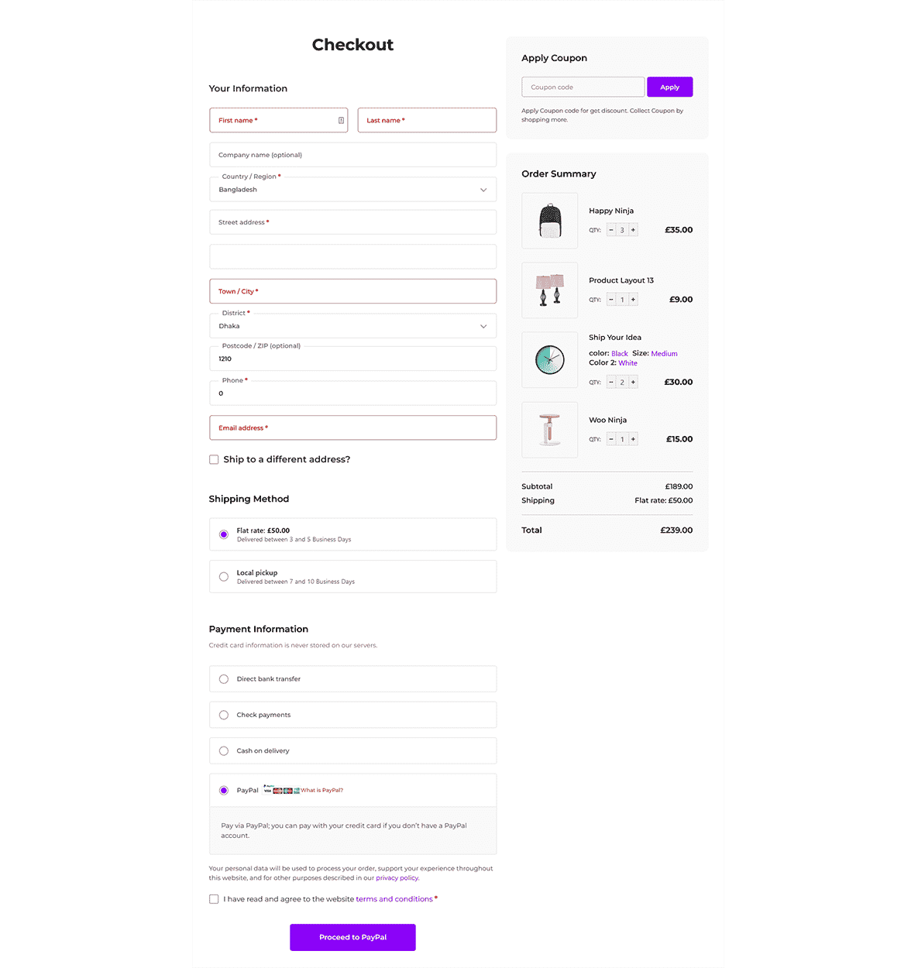Screen dimensions: 918x968
Task: Click the Happy Ninja backpack thumbnail
Action: click(x=549, y=220)
